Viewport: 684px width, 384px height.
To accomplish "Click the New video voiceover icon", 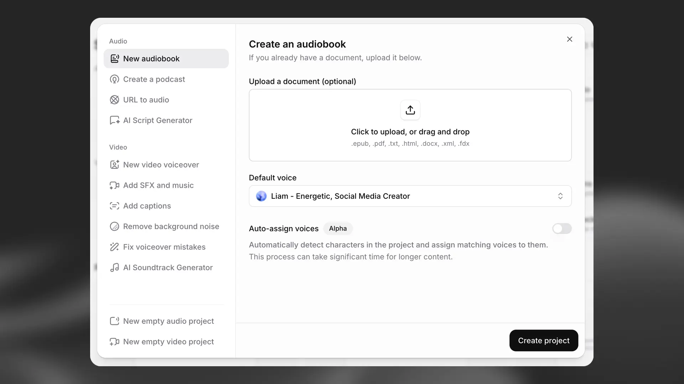I will click(x=114, y=165).
